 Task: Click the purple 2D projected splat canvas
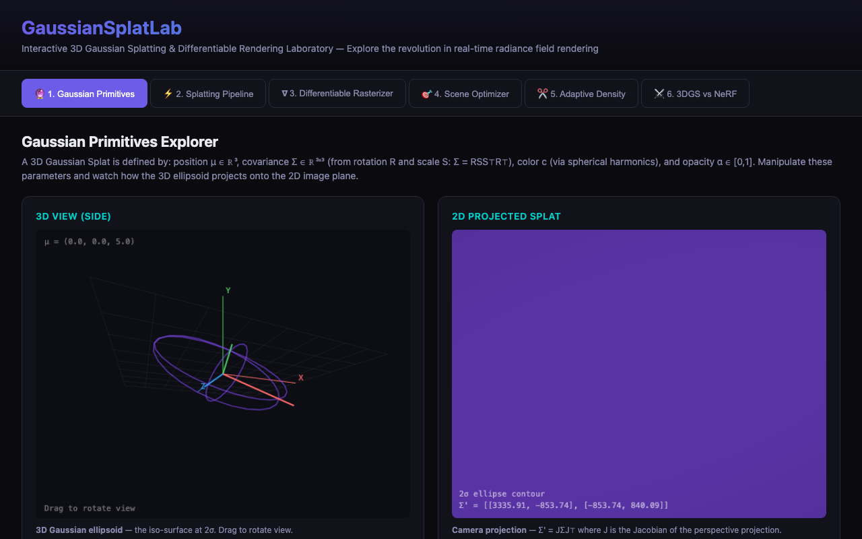tap(639, 374)
